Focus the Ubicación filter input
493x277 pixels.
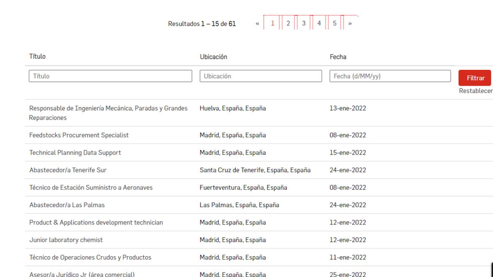260,76
